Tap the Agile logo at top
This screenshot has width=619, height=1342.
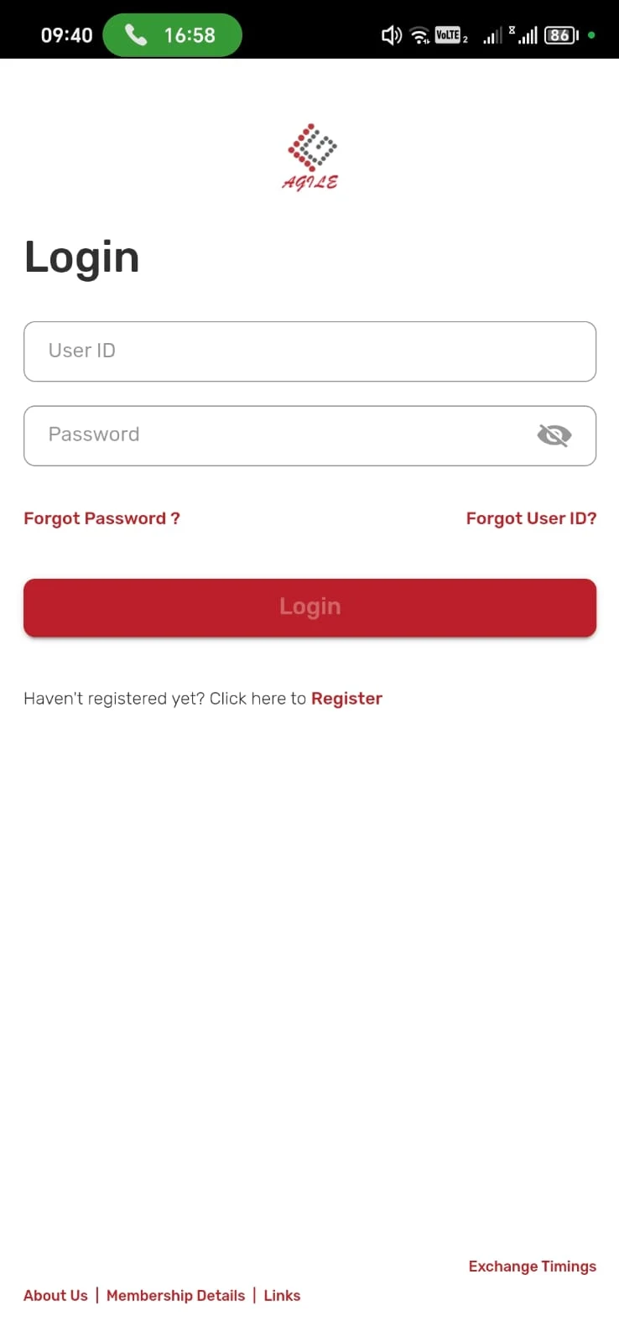pos(310,158)
